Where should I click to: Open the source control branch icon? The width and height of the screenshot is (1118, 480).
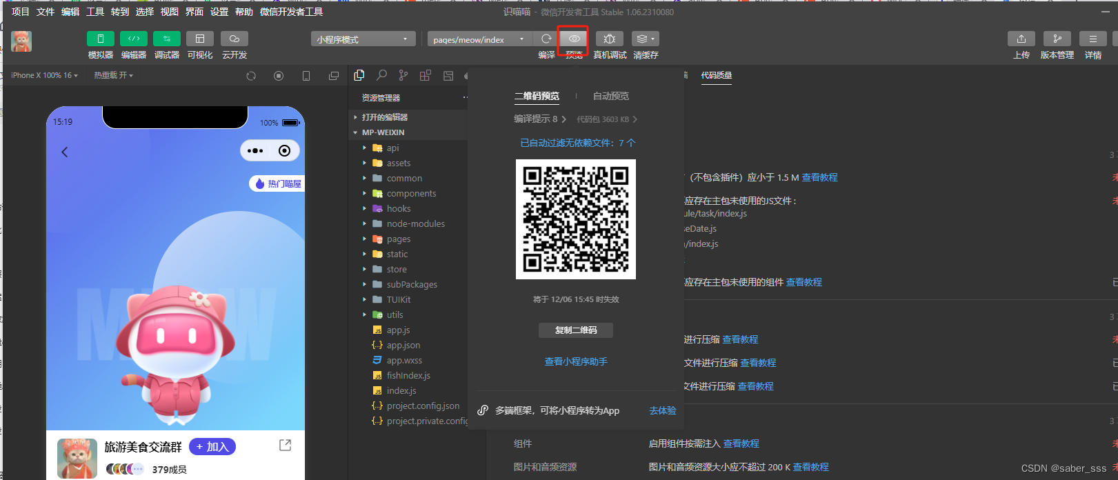(403, 75)
